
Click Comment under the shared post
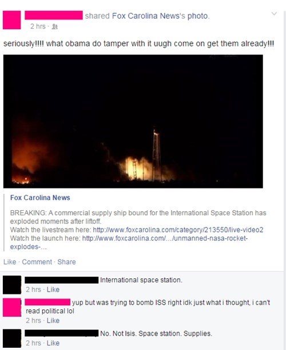click(x=37, y=262)
